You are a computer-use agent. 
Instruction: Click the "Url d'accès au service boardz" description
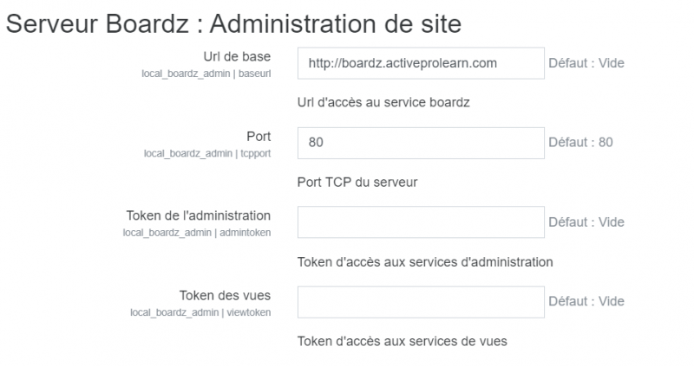click(383, 103)
